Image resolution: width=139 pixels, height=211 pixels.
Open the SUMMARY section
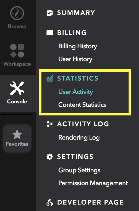point(76,13)
